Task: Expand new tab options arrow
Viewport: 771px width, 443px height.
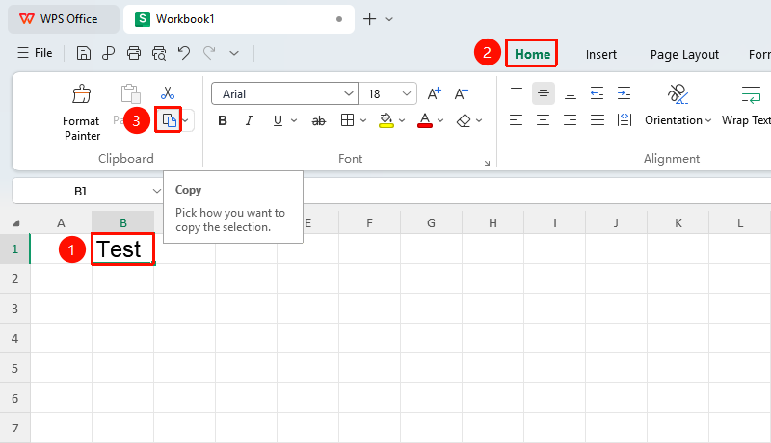Action: (389, 19)
